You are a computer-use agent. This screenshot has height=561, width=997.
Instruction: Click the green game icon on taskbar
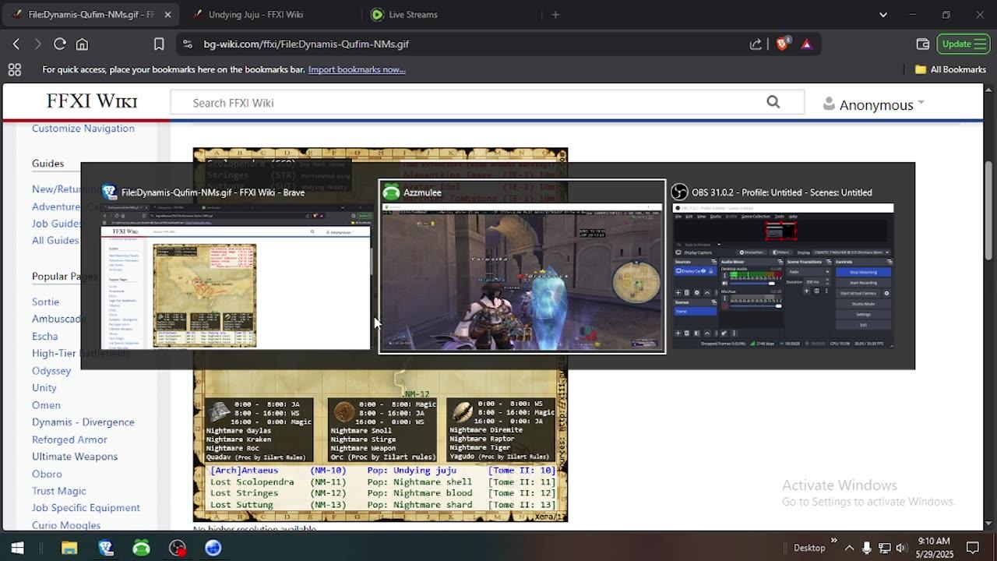click(141, 548)
